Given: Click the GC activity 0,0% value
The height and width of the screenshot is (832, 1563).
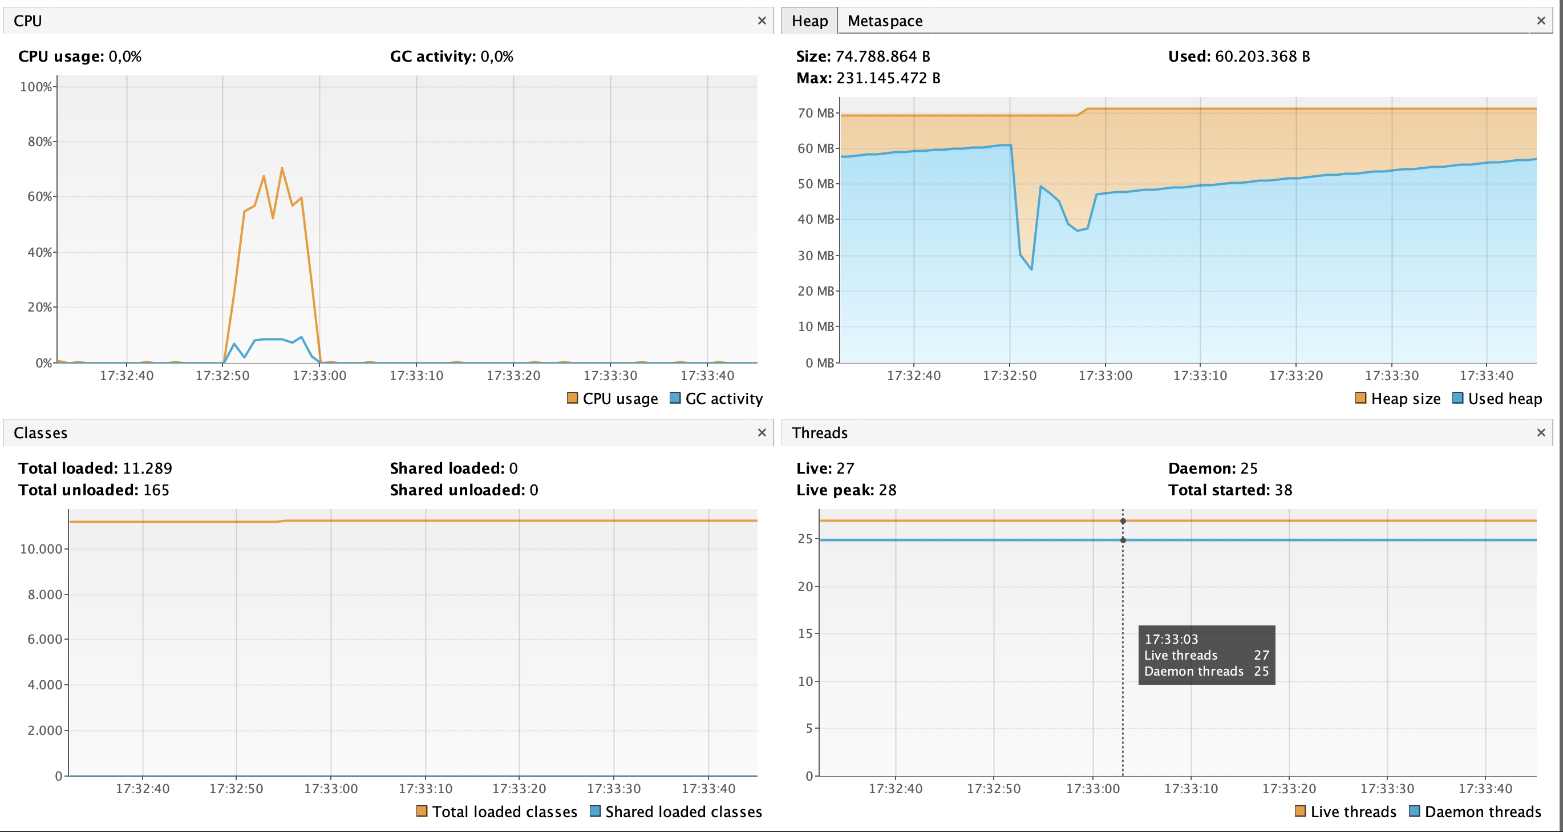Looking at the screenshot, I should 497,56.
